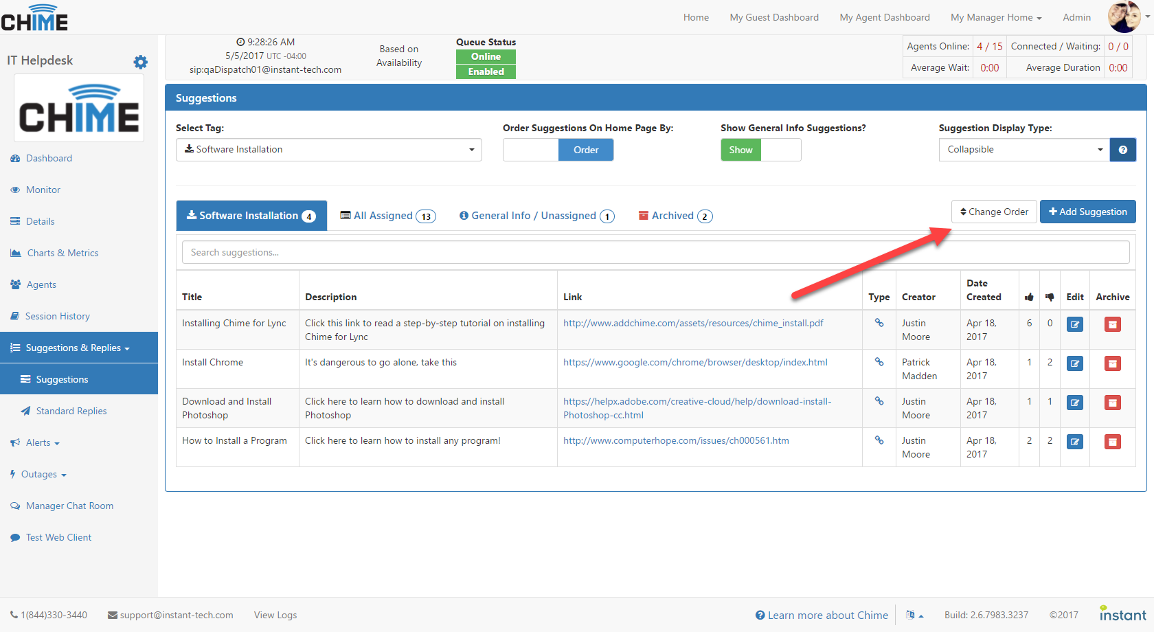Open the chime_install.pdf link
The image size is (1154, 632).
pyautogui.click(x=693, y=323)
